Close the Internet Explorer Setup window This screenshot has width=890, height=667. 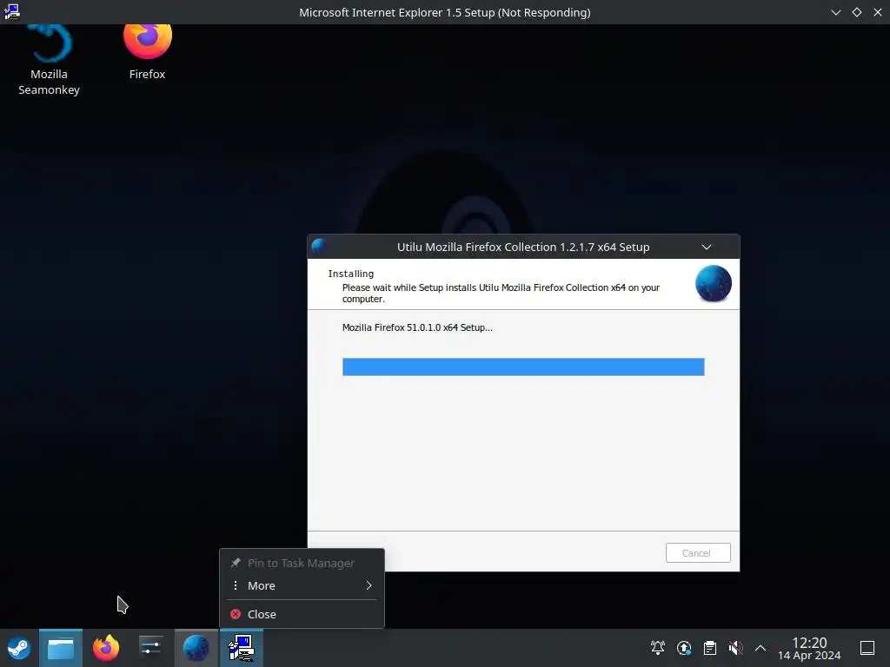click(878, 12)
